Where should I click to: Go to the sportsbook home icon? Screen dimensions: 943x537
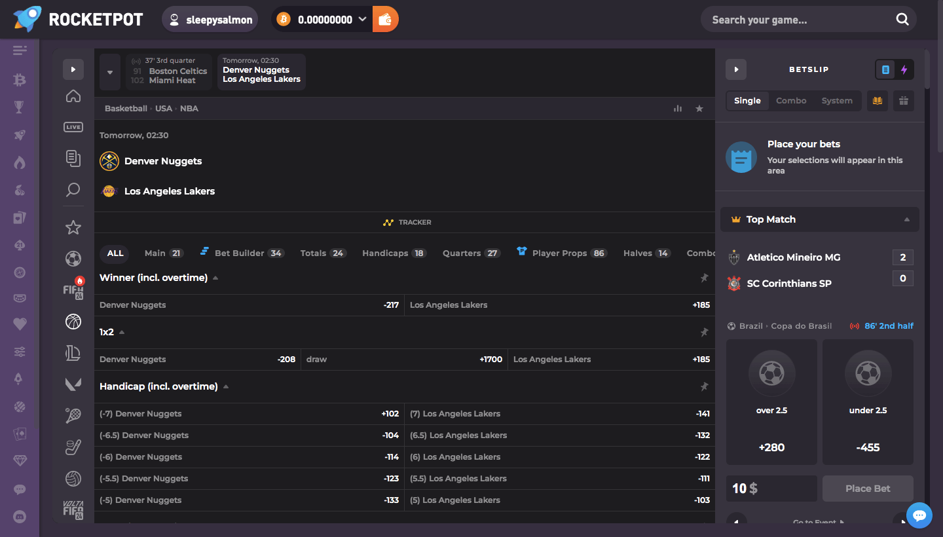coord(73,96)
